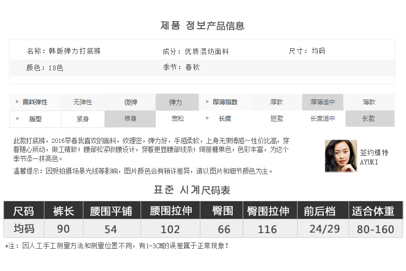Click the triangle icon next to 版型
This screenshot has height=271, width=406.
[17, 118]
